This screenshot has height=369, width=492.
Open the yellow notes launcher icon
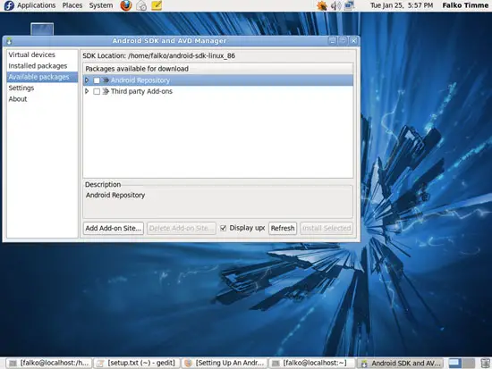(157, 5)
